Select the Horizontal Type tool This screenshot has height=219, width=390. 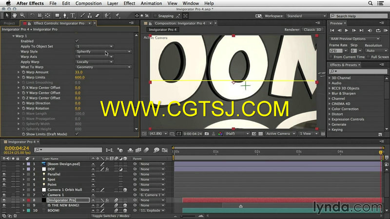tap(73, 16)
